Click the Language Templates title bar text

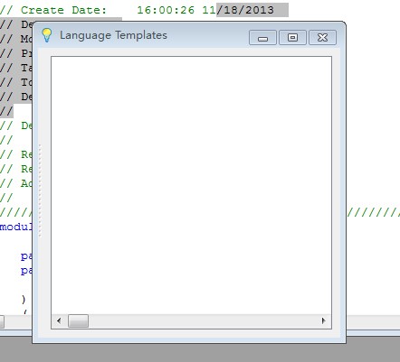[113, 35]
